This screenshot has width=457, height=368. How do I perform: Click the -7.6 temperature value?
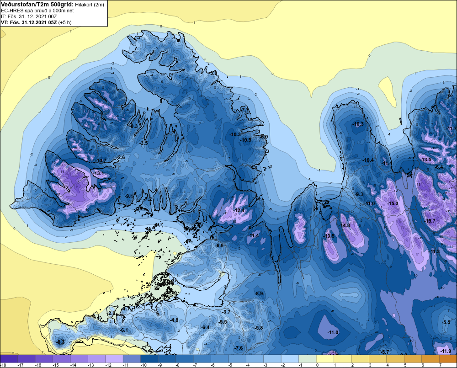tap(239, 348)
